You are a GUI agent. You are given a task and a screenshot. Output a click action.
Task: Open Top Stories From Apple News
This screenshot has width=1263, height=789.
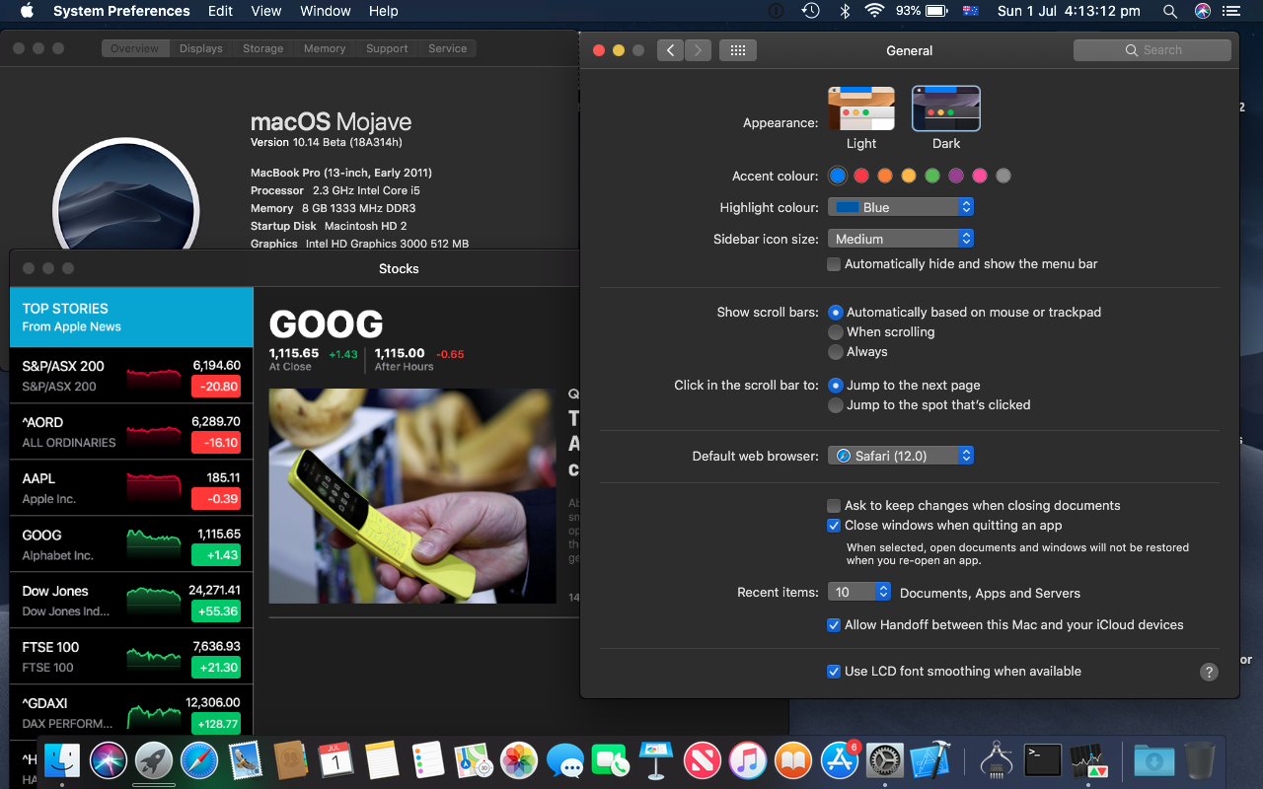tap(131, 317)
